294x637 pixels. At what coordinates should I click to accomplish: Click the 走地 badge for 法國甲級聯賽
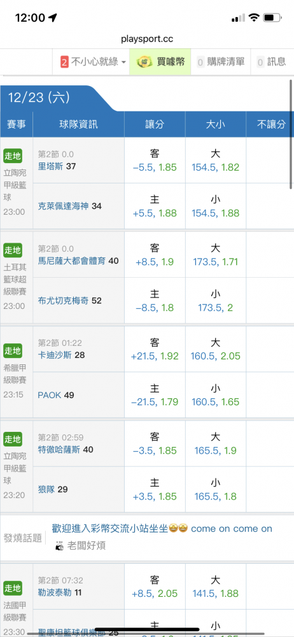13,588
